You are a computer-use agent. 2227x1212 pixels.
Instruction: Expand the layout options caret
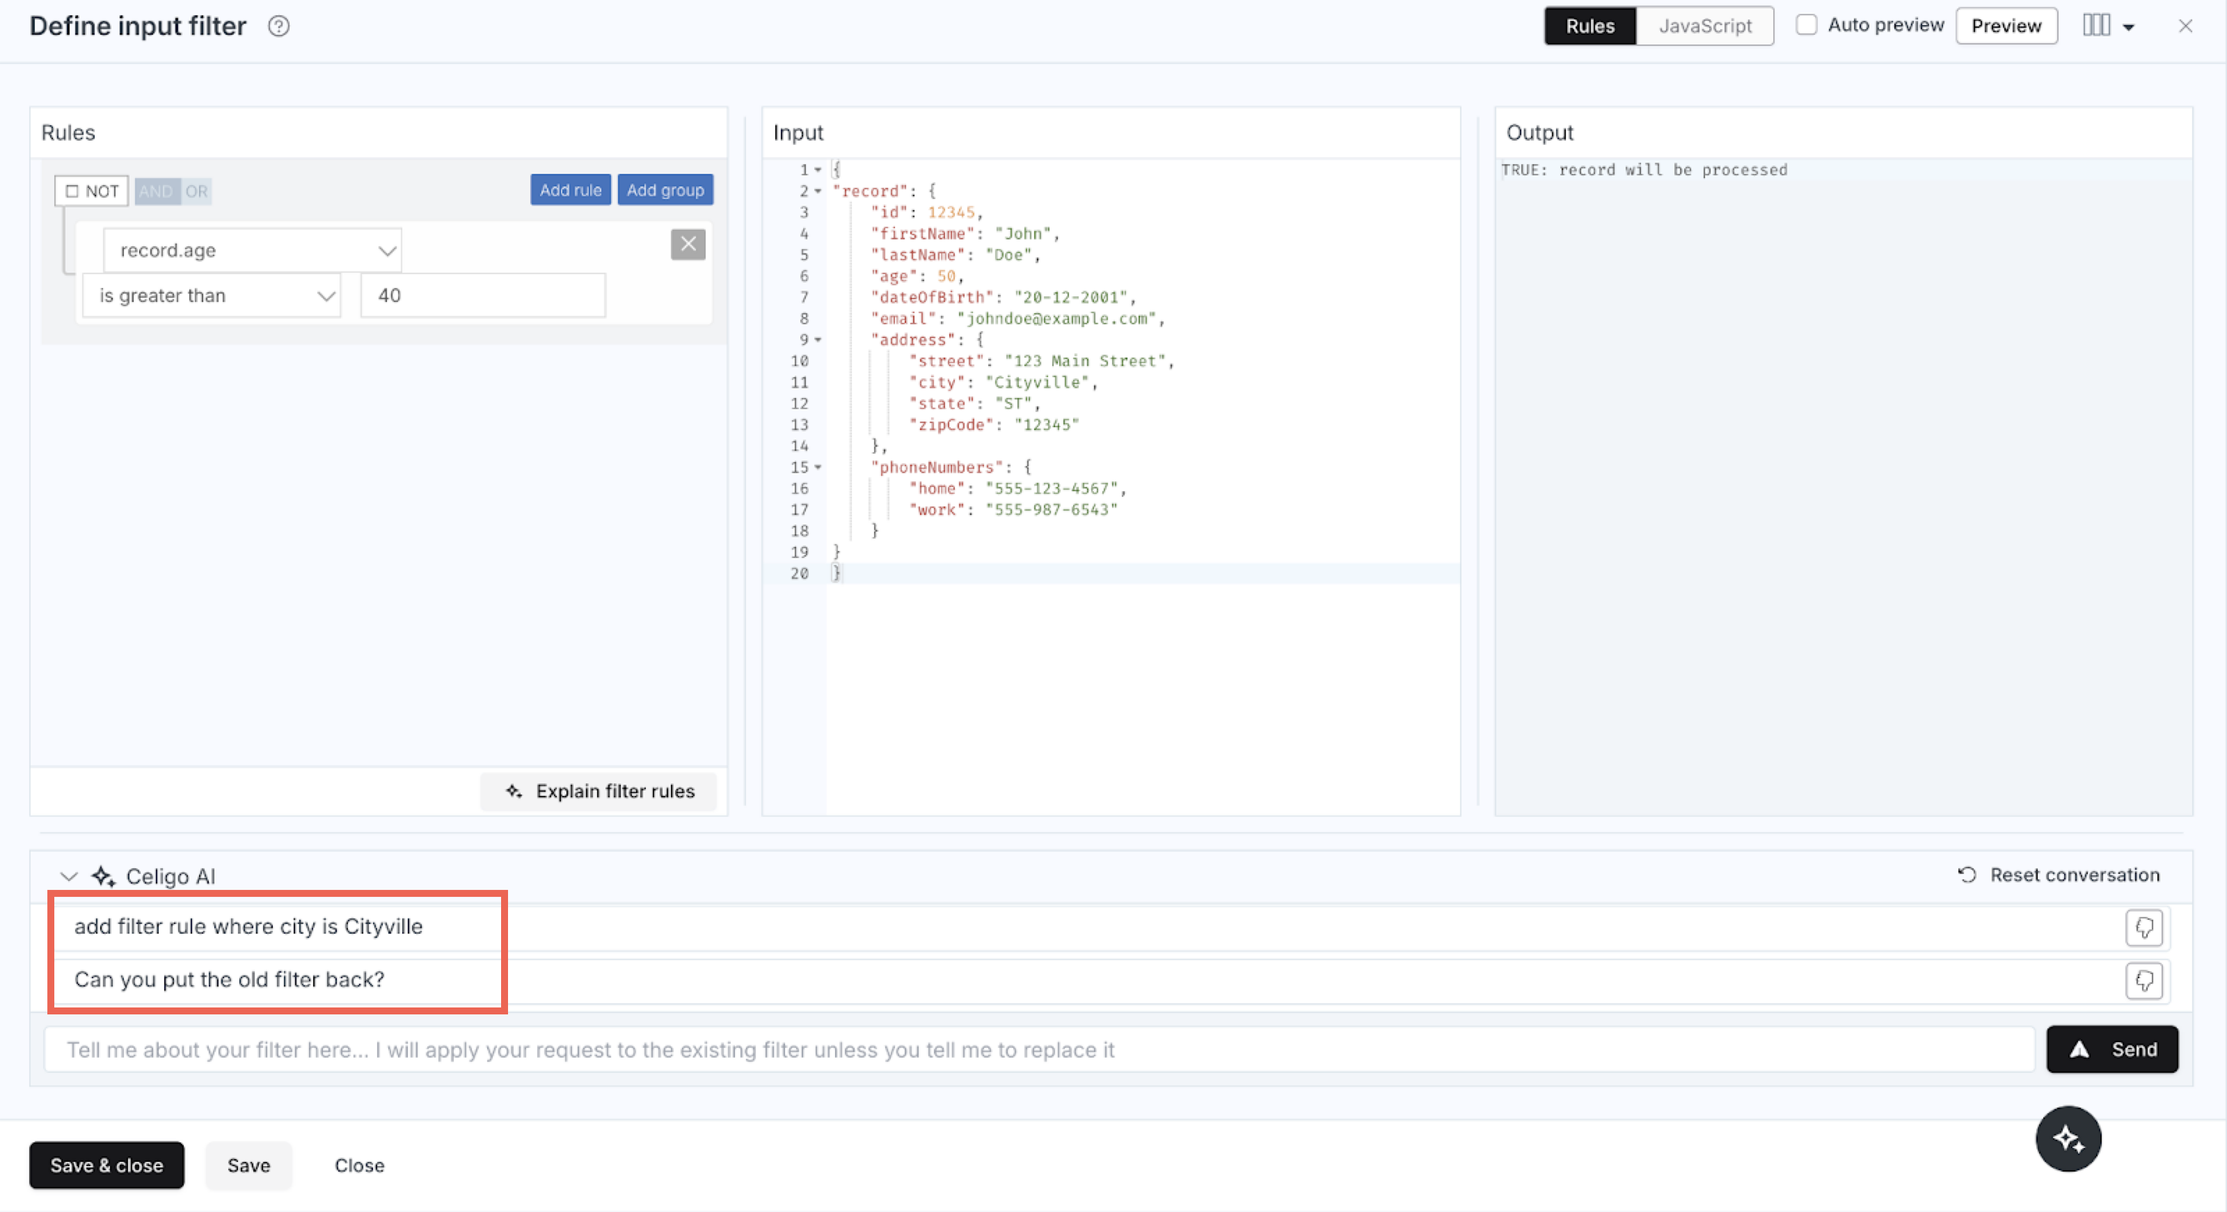pyautogui.click(x=2128, y=27)
